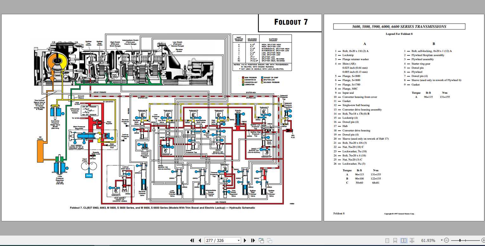Open the page number history dropdown
This screenshot has height=246, width=485.
coord(238,240)
